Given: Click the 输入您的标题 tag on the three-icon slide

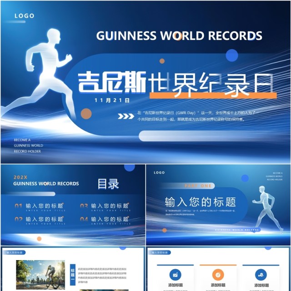Looking at the screenshot, I should pyautogui.click(x=160, y=253).
